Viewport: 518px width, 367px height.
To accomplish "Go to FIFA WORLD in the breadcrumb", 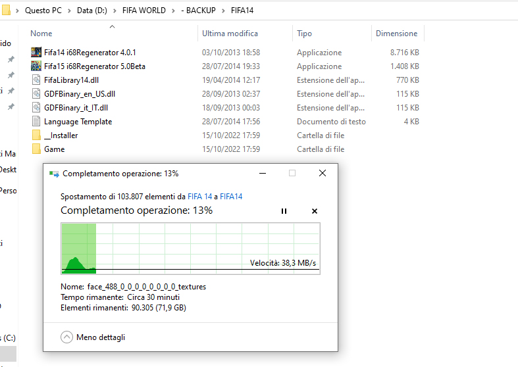I will click(x=144, y=11).
